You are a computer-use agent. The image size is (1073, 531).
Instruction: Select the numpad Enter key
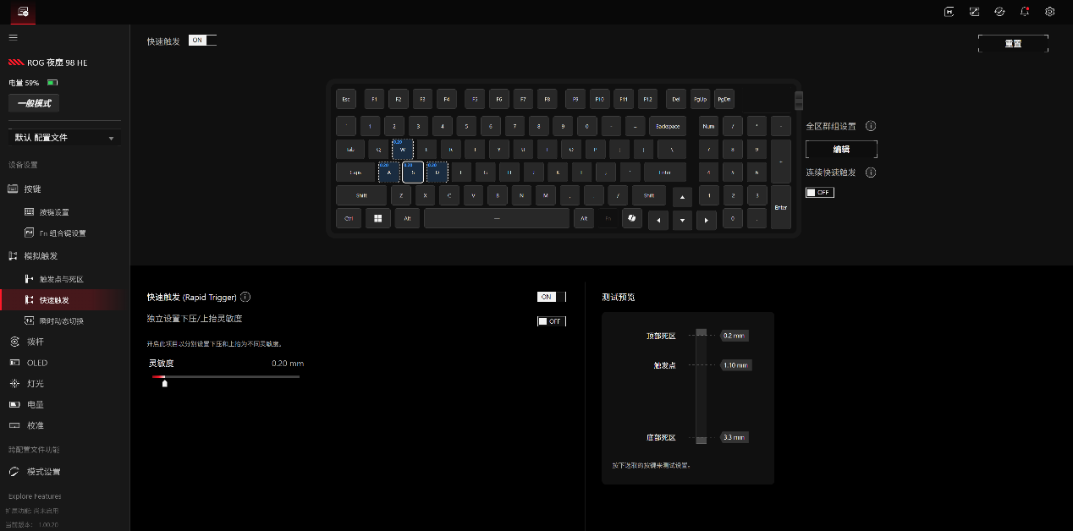pyautogui.click(x=780, y=207)
